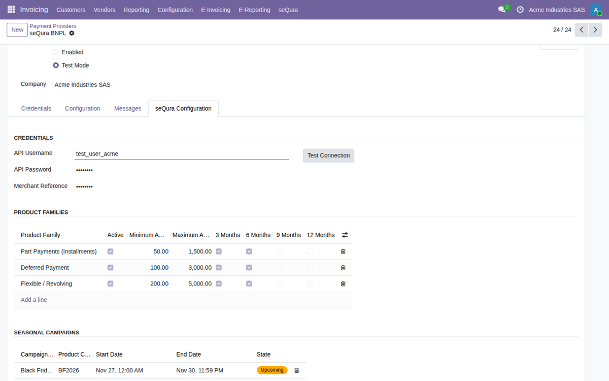Sort by Maximum Amount column header
The image size is (609, 381).
(191, 235)
